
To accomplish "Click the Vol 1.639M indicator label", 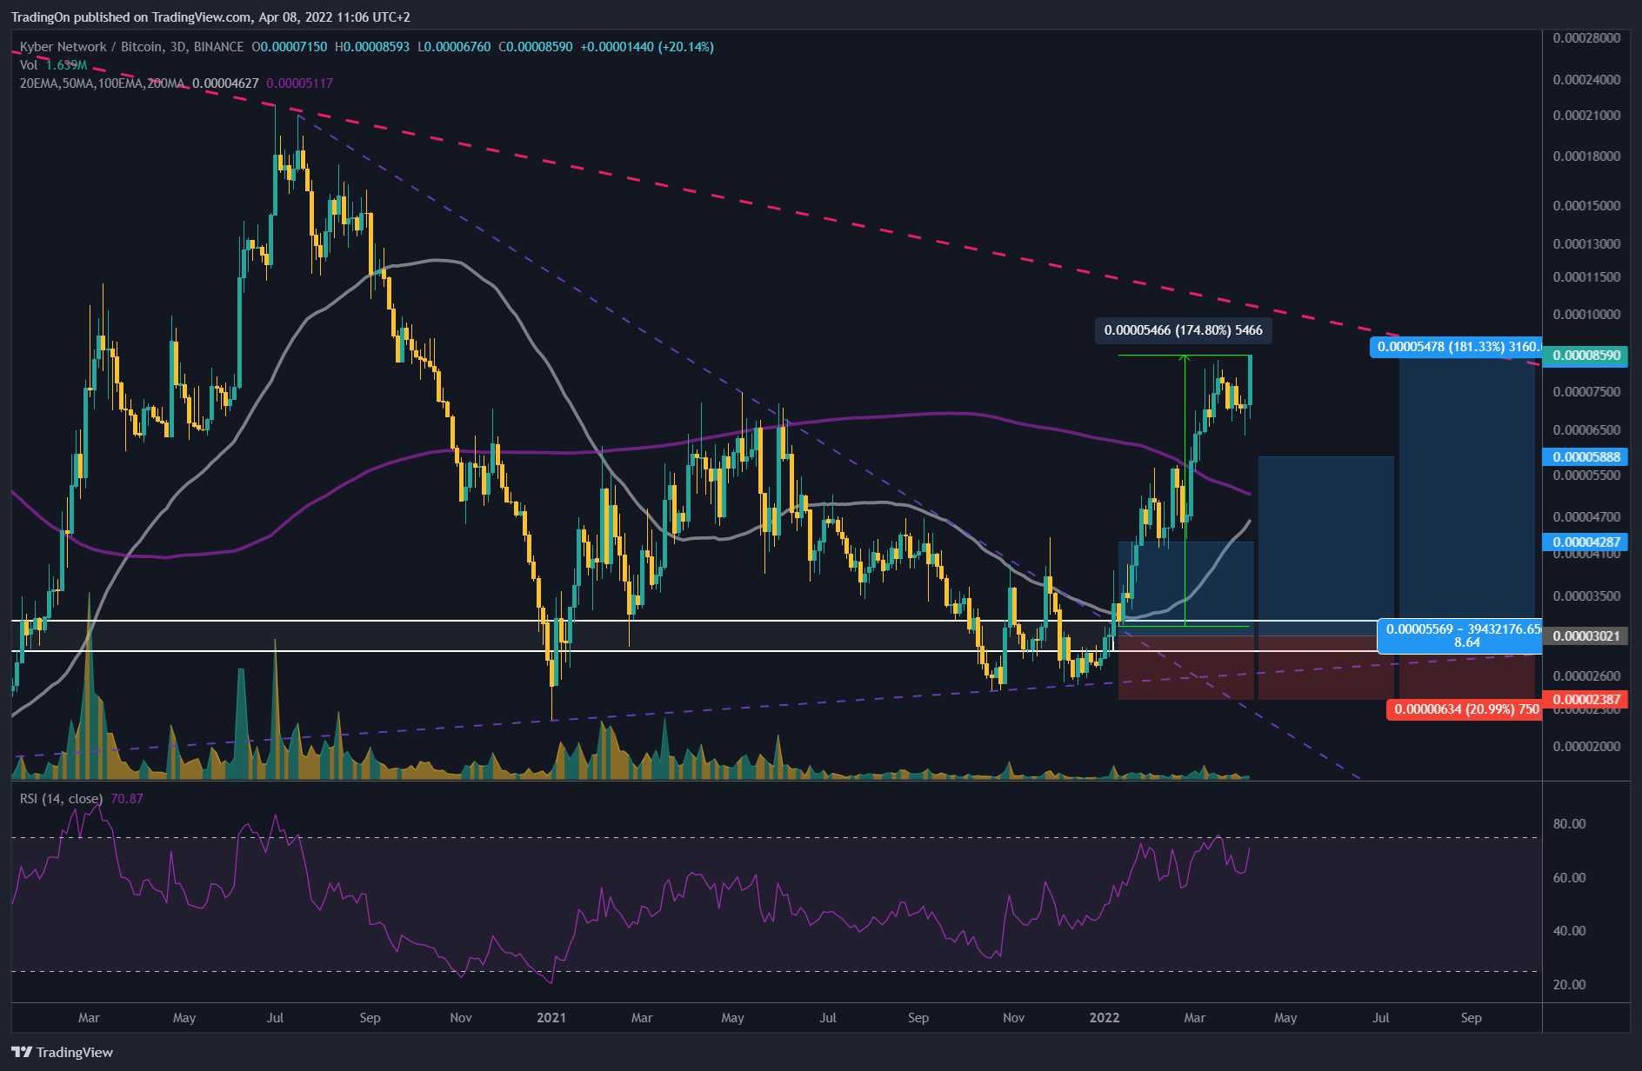I will tap(53, 65).
